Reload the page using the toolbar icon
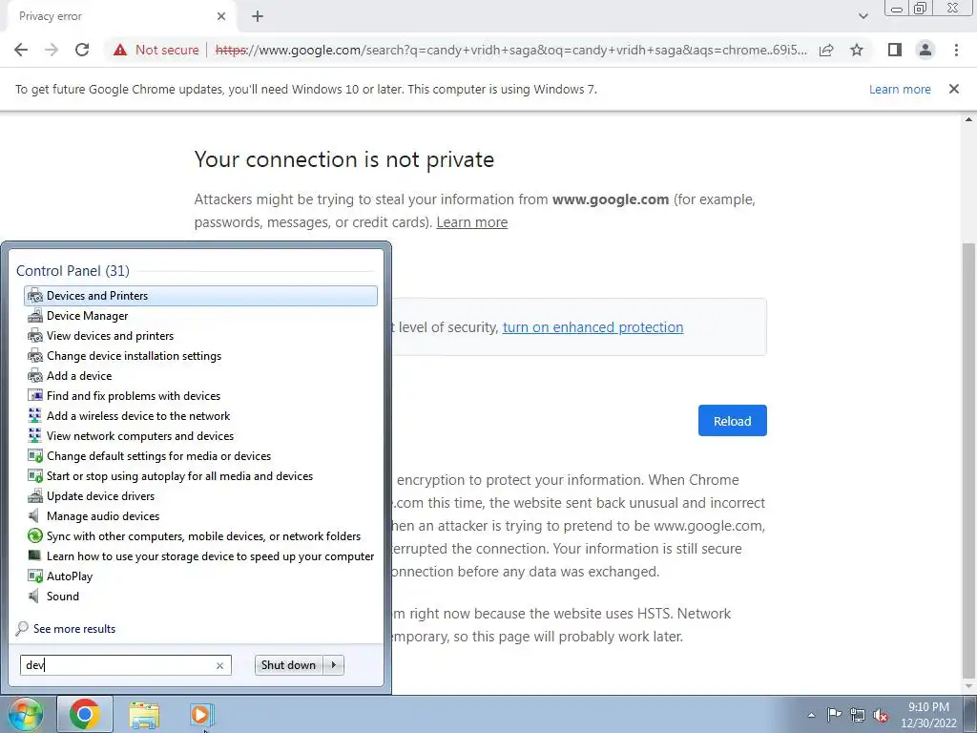Image resolution: width=977 pixels, height=733 pixels. coord(82,50)
